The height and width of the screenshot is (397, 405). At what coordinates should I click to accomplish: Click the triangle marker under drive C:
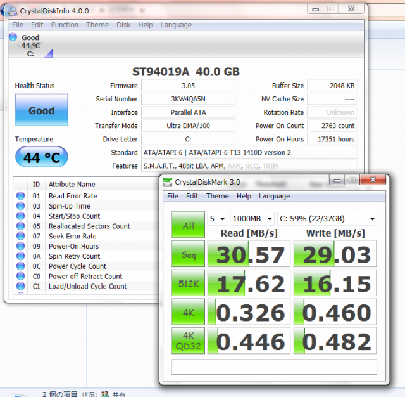(x=49, y=54)
